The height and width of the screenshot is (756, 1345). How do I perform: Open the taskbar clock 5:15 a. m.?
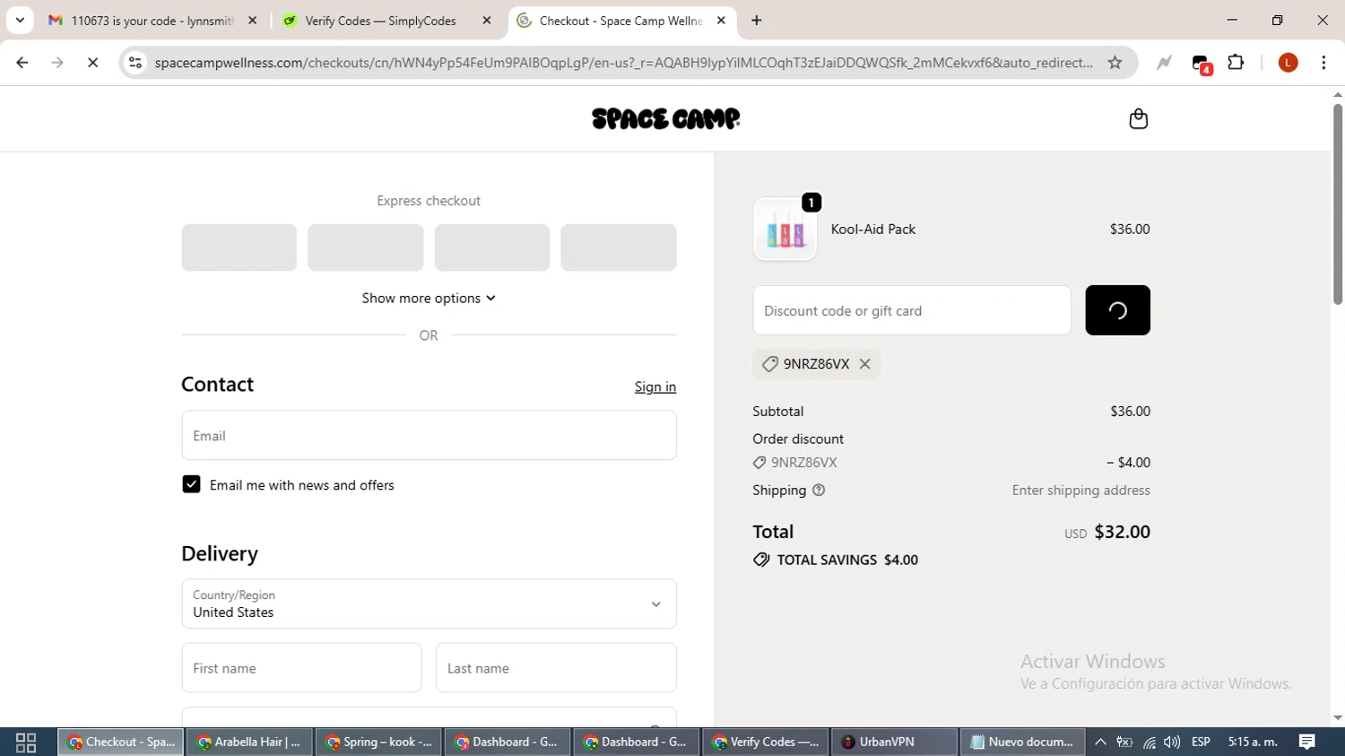coord(1253,742)
